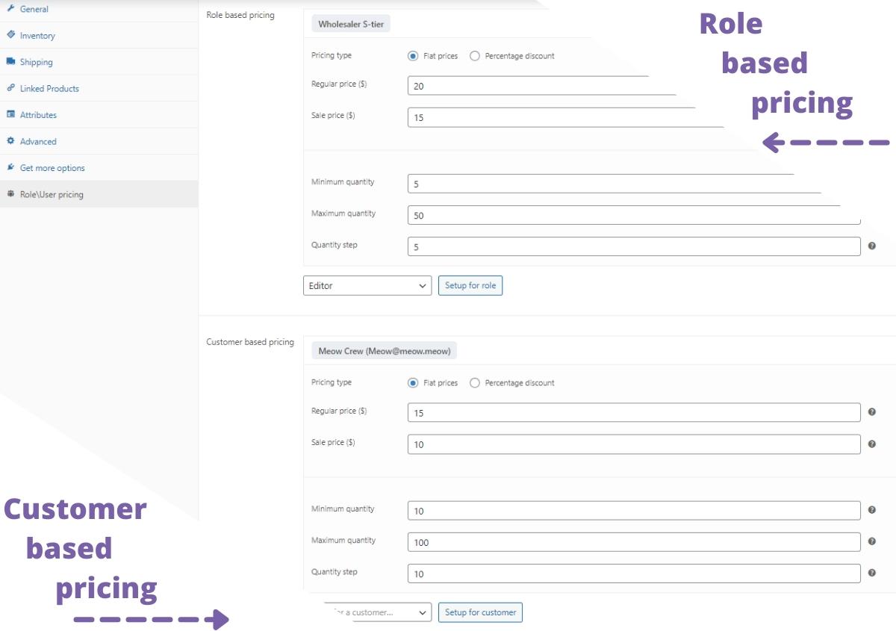
Task: Click the Setup for role button
Action: [470, 285]
